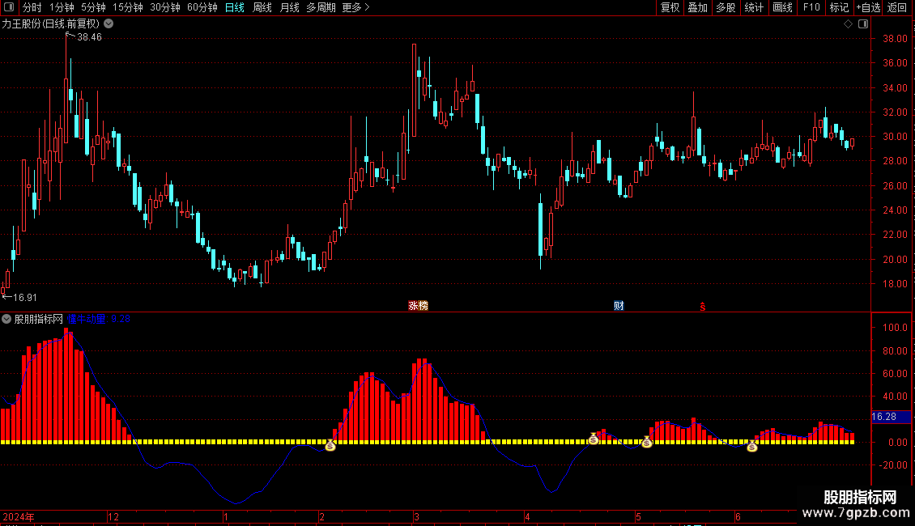Click the -20.00 indicator axis label
This screenshot has height=526, width=915.
893,464
